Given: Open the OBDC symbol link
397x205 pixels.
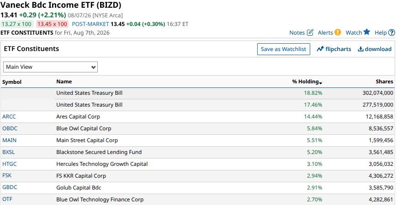Looking at the screenshot, I should click(x=10, y=128).
